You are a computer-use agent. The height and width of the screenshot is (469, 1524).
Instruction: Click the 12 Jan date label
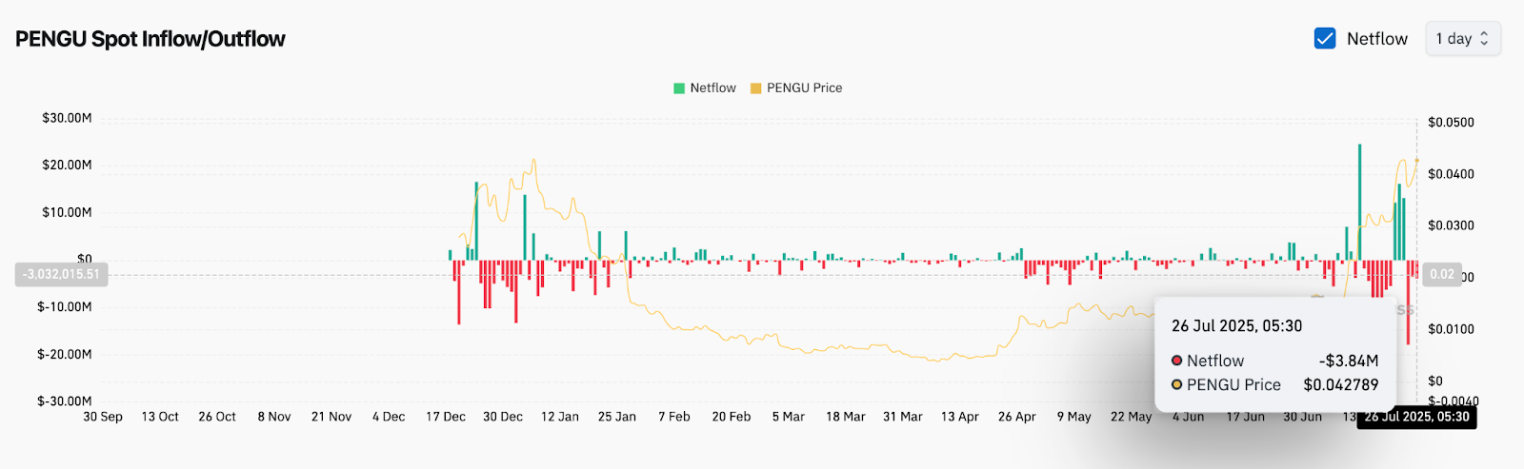(560, 417)
